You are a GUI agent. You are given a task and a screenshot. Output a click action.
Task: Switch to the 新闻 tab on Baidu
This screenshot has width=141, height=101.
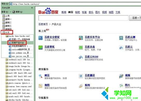click(x=64, y=12)
